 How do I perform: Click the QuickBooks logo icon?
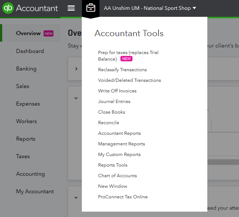point(8,8)
